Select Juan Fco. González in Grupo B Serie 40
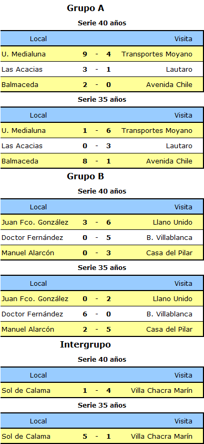 [x=35, y=223]
